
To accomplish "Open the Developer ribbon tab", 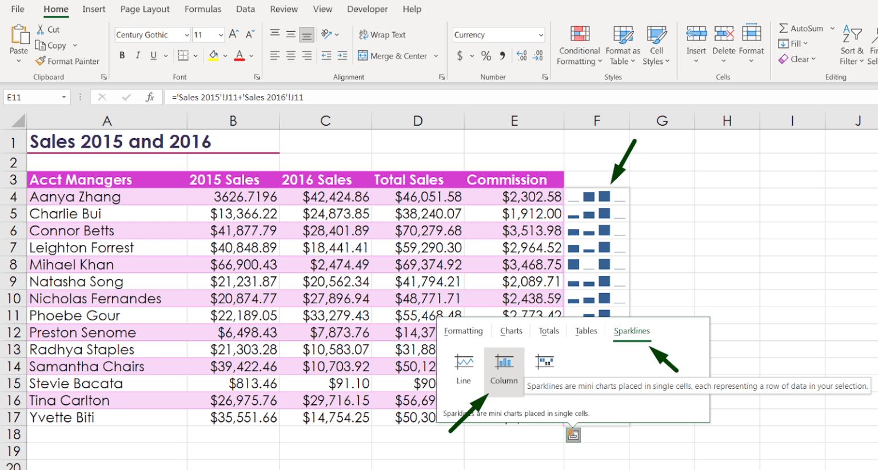I will 367,9.
